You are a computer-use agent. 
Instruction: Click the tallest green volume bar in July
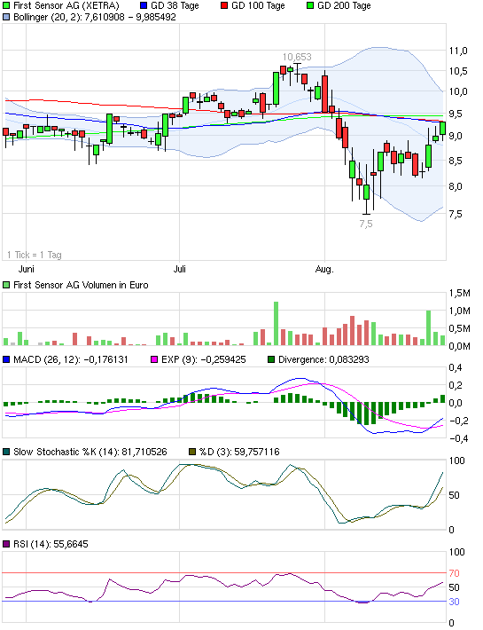276,324
